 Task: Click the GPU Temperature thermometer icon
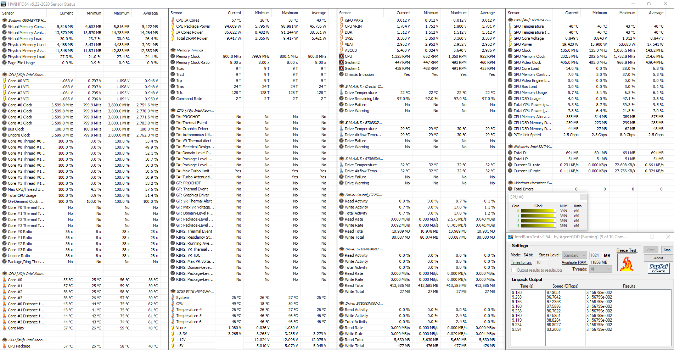[x=510, y=26]
